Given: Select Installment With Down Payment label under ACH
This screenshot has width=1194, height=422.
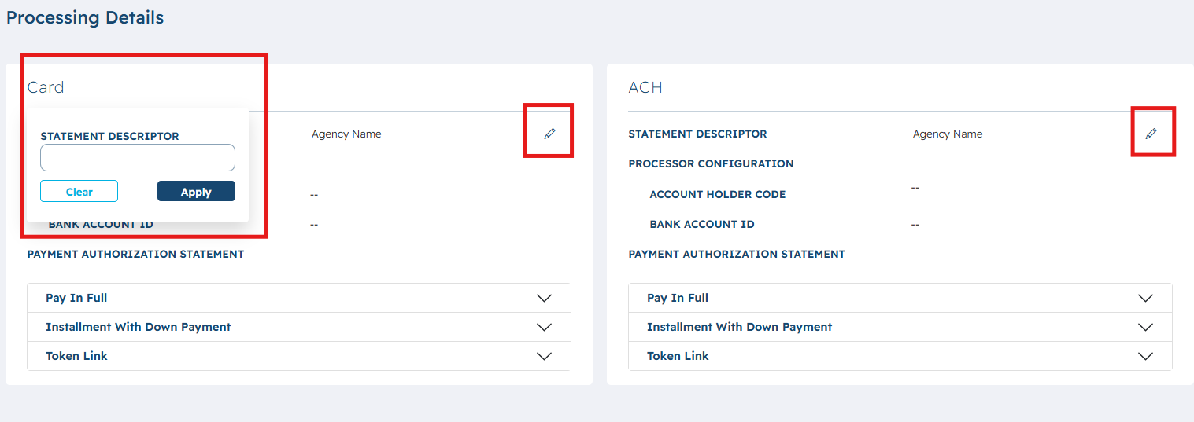Looking at the screenshot, I should [740, 327].
